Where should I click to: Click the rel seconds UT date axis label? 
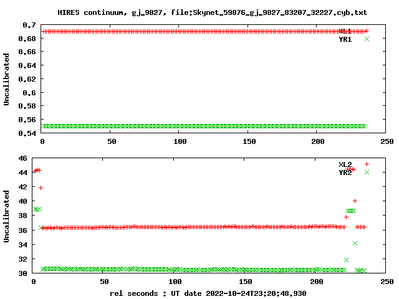tap(208, 293)
